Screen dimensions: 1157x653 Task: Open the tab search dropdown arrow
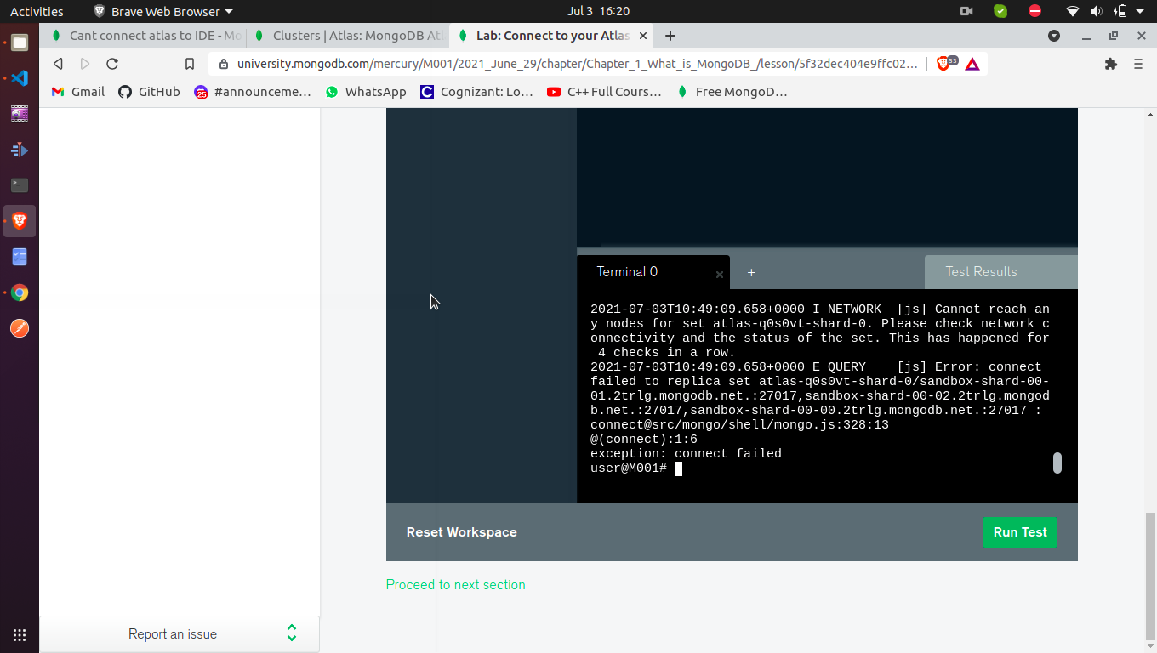pos(1054,36)
